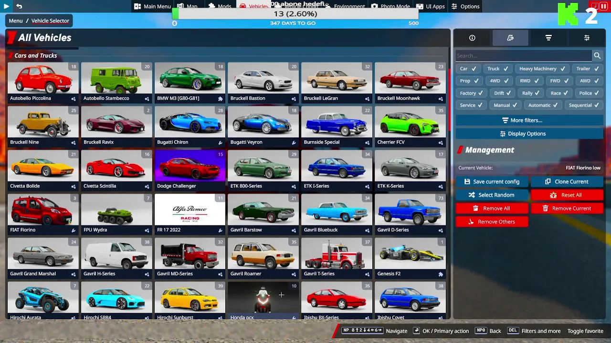This screenshot has width=611, height=343.
Task: Click the config icon on Gavril D-Series
Action: [441, 230]
